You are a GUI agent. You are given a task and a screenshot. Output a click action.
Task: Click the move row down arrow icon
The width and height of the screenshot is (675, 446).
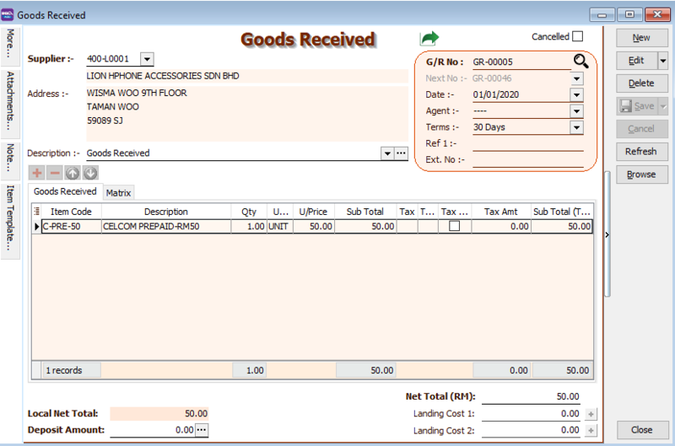[90, 173]
